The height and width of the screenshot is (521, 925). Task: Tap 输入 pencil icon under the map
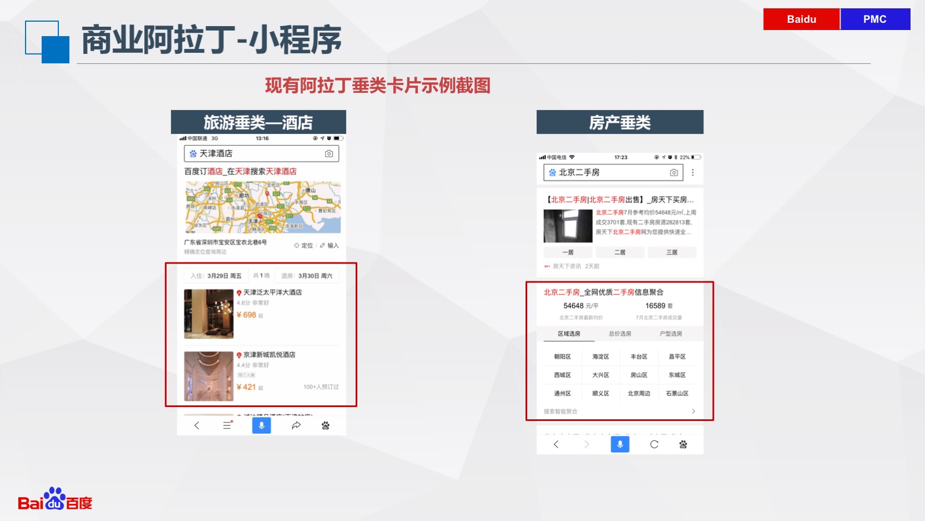[x=323, y=245]
